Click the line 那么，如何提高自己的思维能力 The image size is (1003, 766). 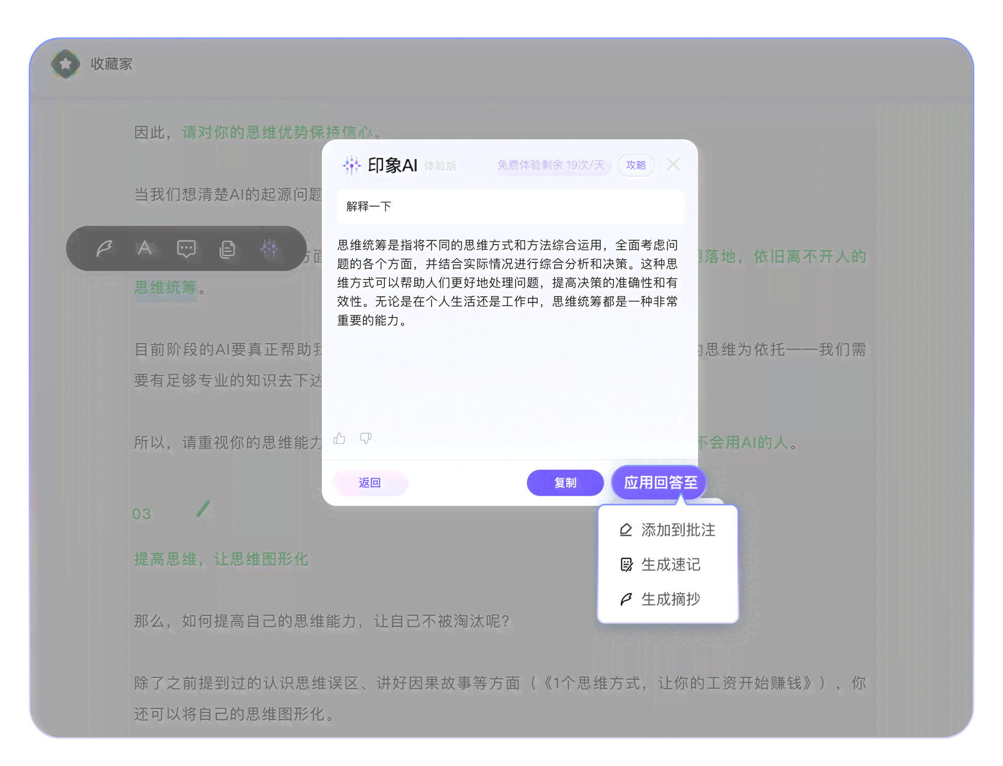(x=321, y=621)
